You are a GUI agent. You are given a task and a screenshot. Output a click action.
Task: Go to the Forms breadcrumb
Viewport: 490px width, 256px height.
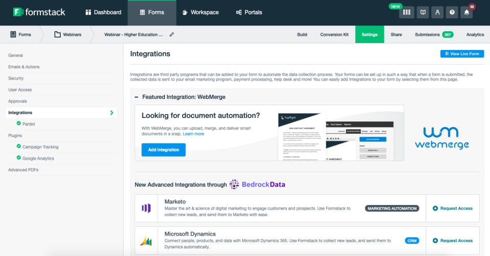click(20, 34)
